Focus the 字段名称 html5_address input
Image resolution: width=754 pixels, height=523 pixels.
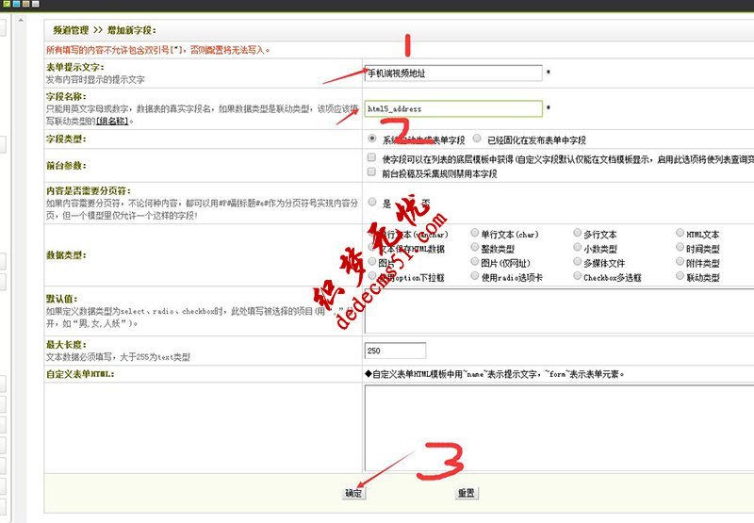click(x=453, y=108)
